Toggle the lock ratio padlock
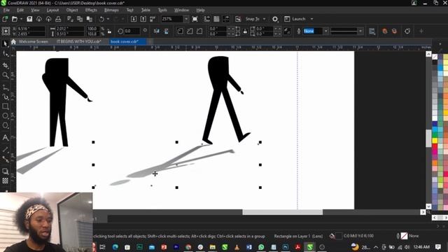448x252 pixels. (x=109, y=31)
